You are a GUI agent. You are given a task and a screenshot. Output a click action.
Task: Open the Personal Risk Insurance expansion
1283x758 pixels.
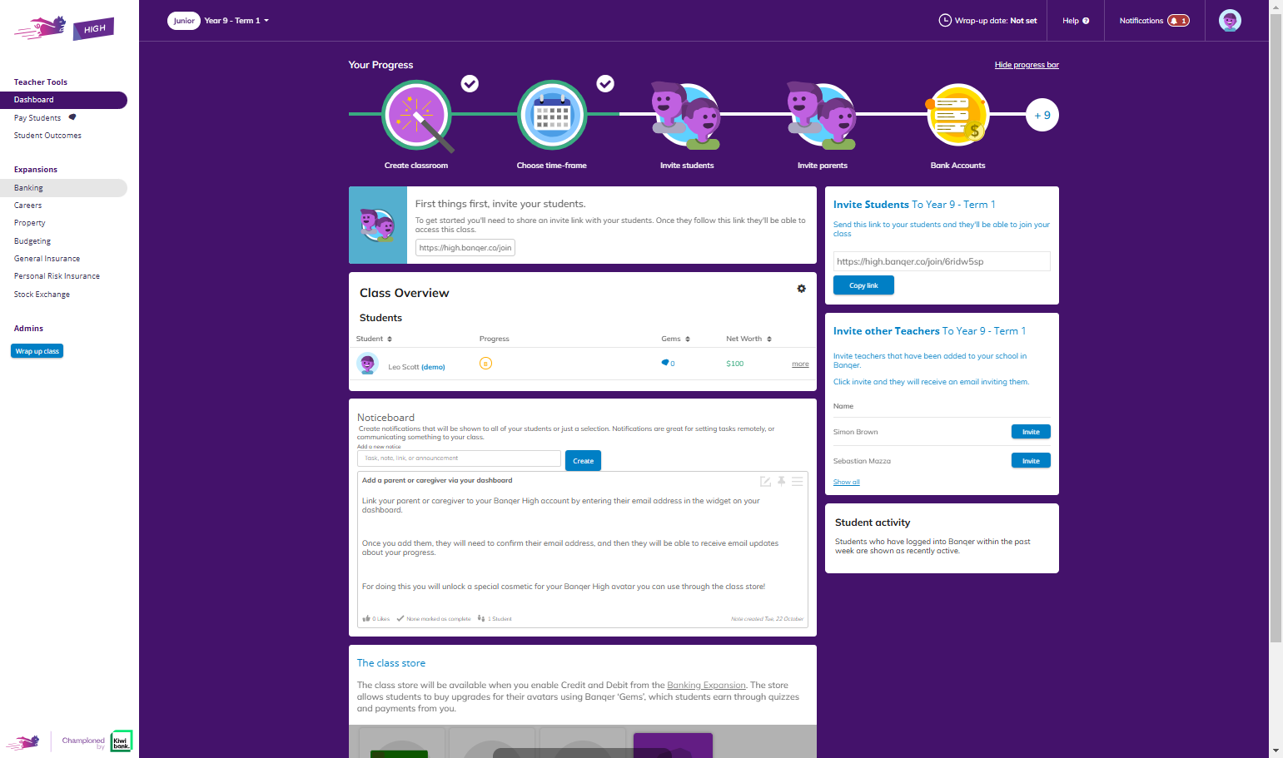coord(57,276)
